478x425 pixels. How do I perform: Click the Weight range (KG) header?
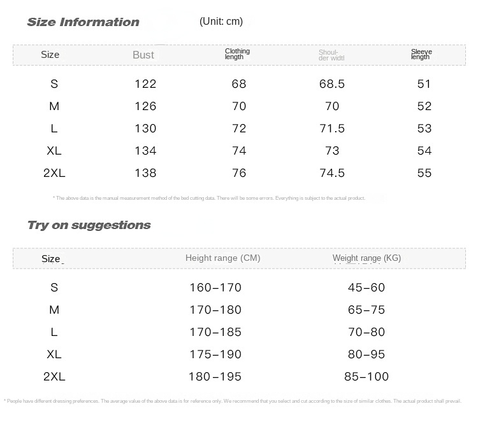pos(366,258)
